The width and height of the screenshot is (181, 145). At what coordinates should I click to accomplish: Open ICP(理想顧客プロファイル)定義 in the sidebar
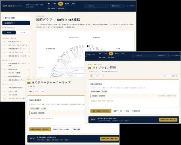pos(17,65)
